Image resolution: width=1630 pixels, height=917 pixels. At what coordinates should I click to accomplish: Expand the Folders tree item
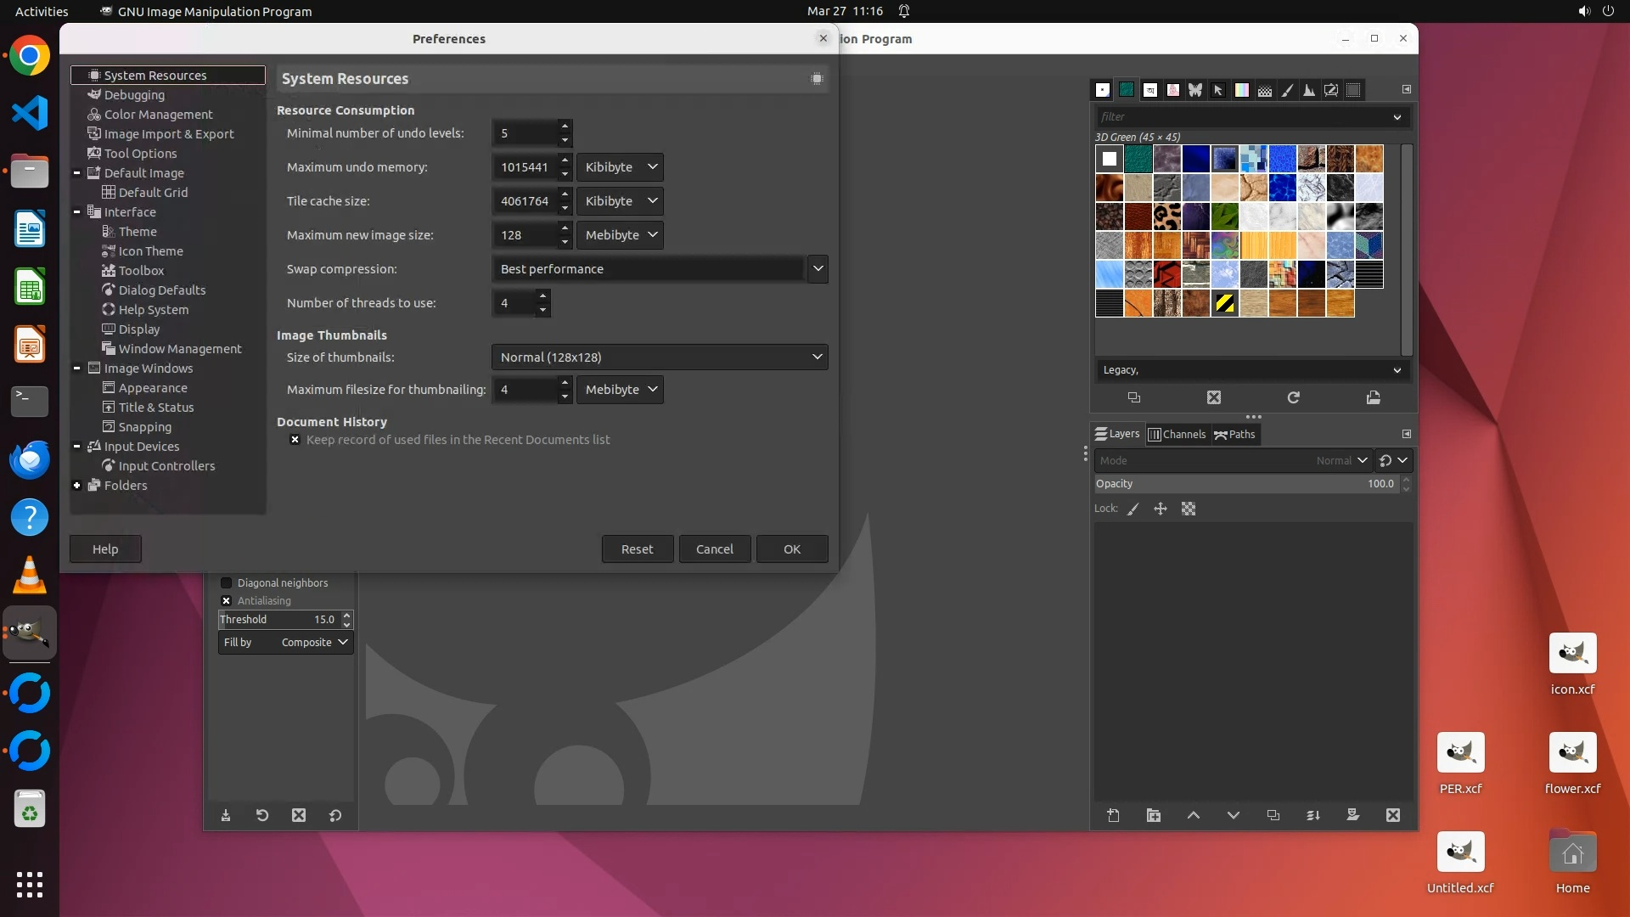click(77, 486)
